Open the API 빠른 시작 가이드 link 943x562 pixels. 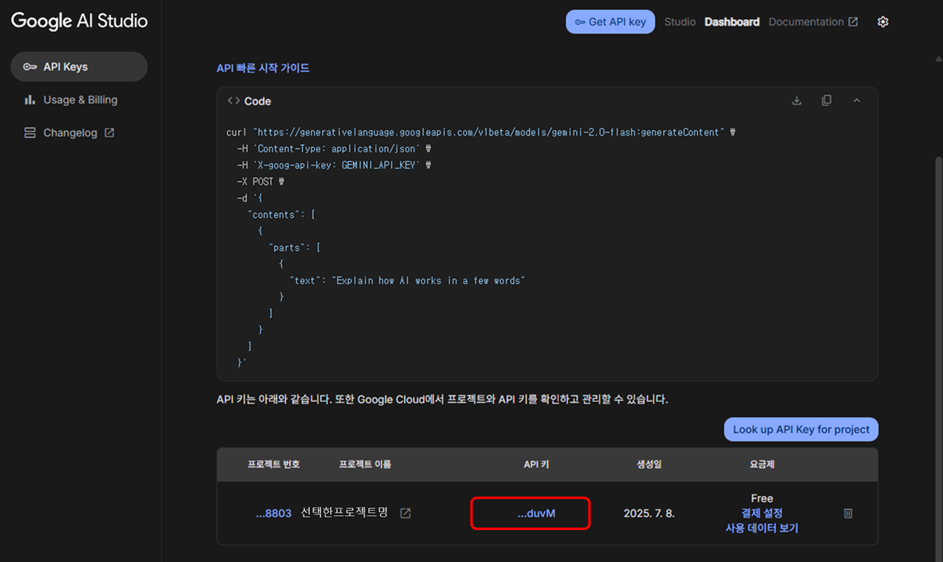click(x=263, y=68)
